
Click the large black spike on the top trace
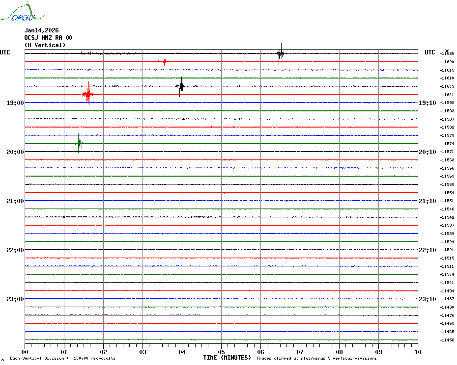pyautogui.click(x=281, y=53)
